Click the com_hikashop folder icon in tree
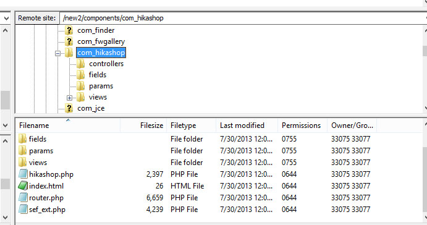Image resolution: width=427 pixels, height=225 pixels. (x=69, y=53)
